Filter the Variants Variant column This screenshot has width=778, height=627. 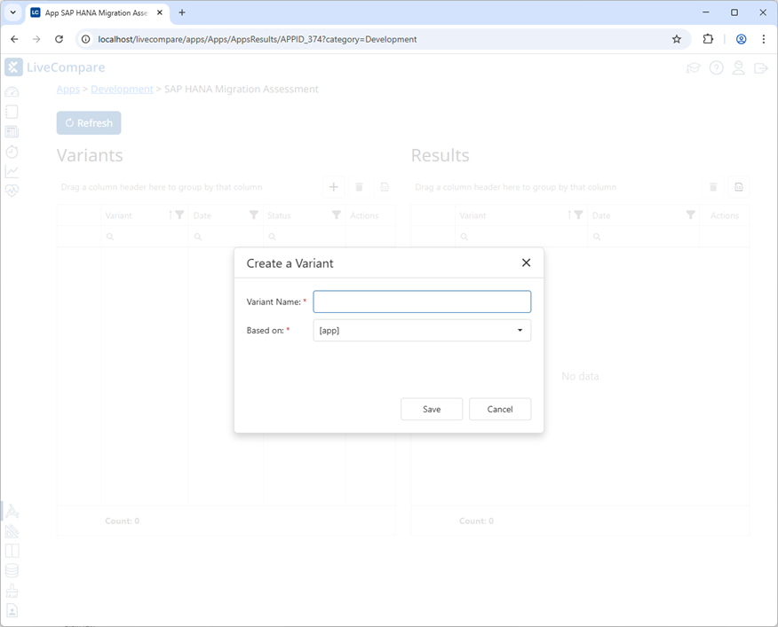tap(179, 216)
